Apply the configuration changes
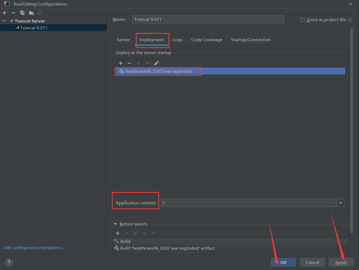 (341, 262)
